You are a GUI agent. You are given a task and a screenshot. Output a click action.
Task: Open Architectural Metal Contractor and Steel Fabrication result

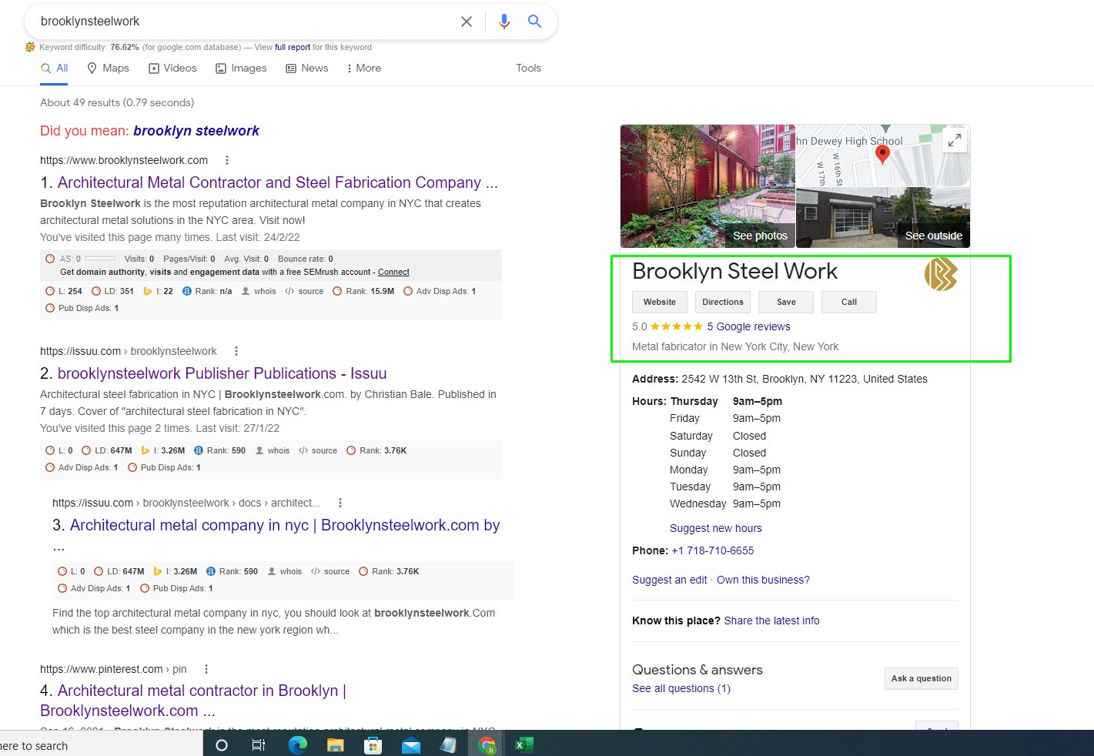tap(278, 182)
